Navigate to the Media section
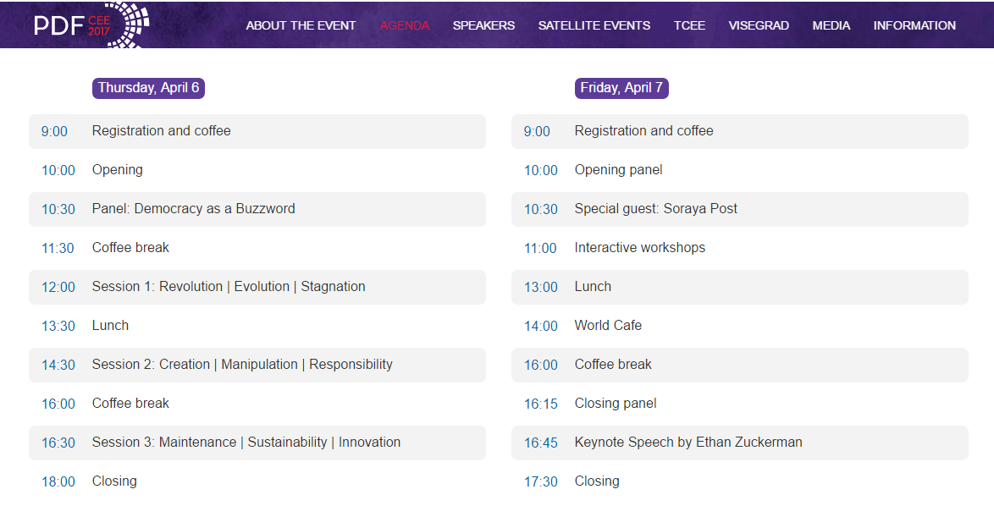The image size is (994, 506). pyautogui.click(x=831, y=25)
